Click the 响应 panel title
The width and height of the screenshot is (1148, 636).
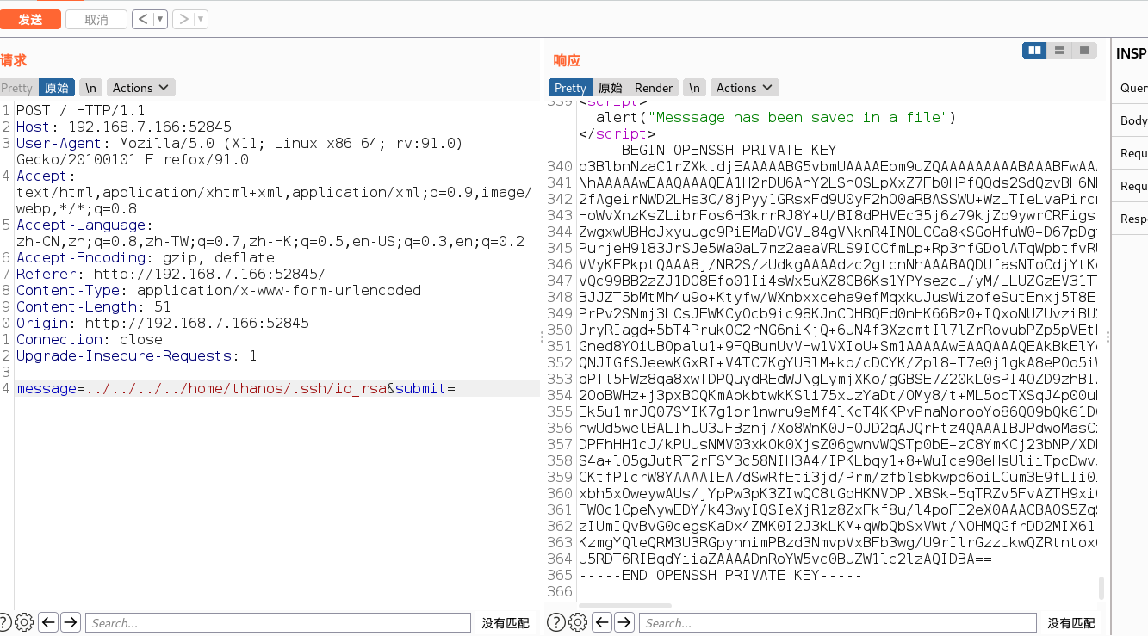pyautogui.click(x=567, y=60)
